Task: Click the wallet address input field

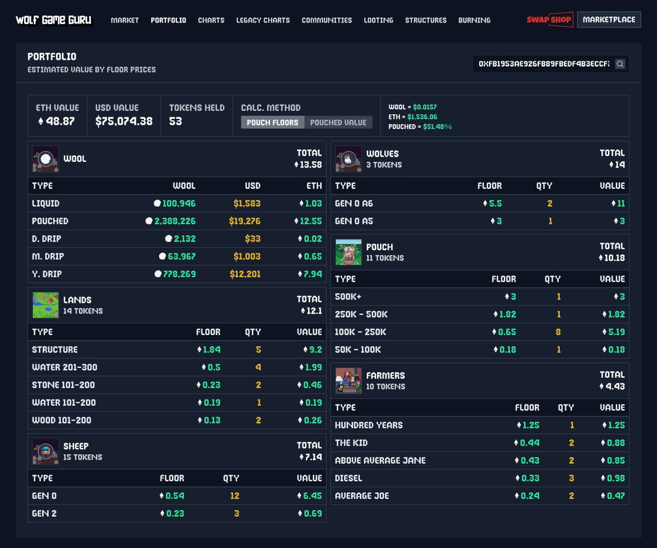Action: point(542,64)
